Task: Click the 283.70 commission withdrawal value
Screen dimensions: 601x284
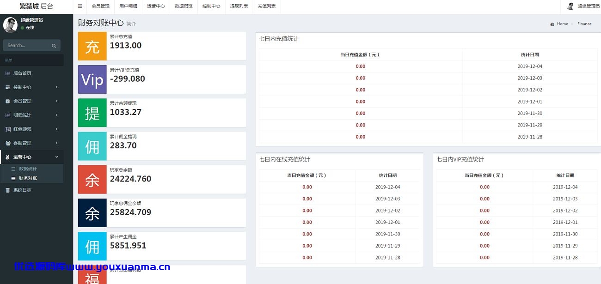Action: point(123,145)
